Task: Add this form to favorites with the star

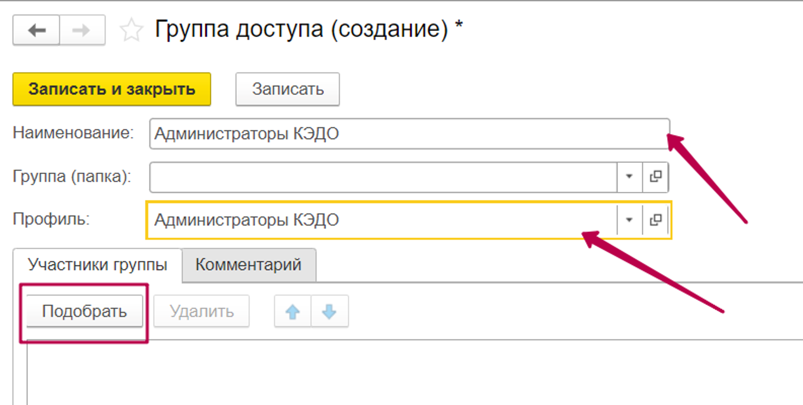Action: (x=131, y=30)
